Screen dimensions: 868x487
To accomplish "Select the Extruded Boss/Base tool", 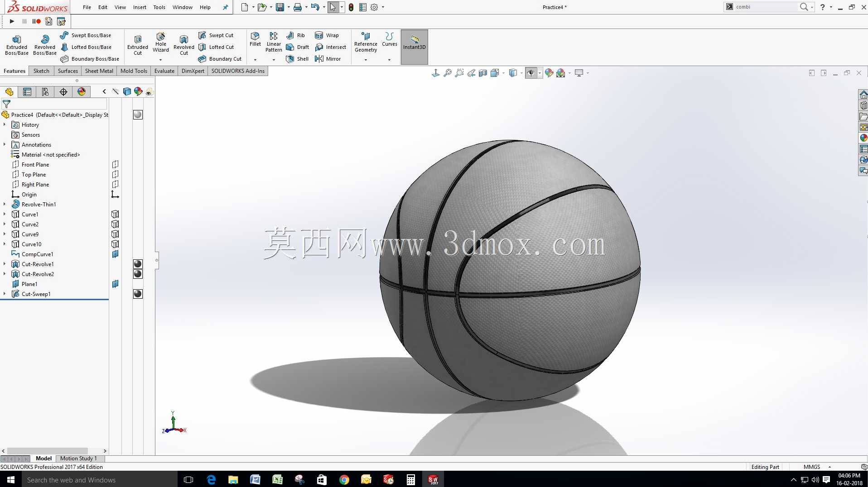I will click(17, 44).
